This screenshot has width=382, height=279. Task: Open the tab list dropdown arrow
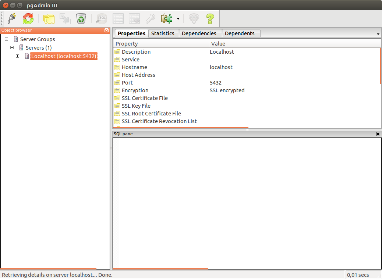378,34
